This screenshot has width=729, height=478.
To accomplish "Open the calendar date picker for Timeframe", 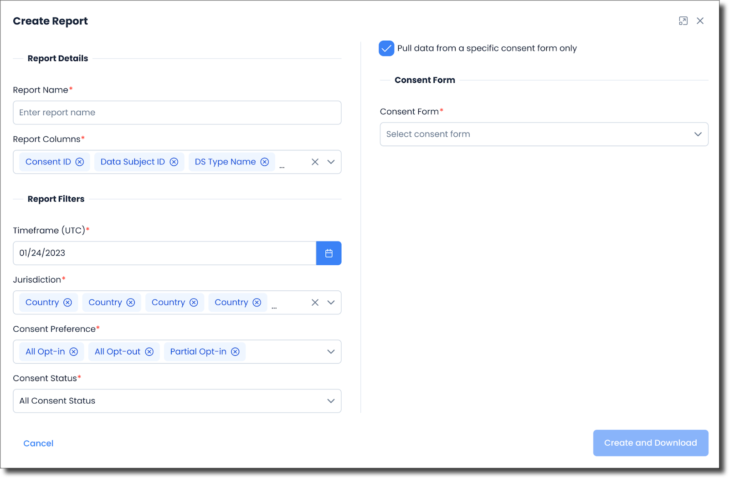I will (x=329, y=253).
